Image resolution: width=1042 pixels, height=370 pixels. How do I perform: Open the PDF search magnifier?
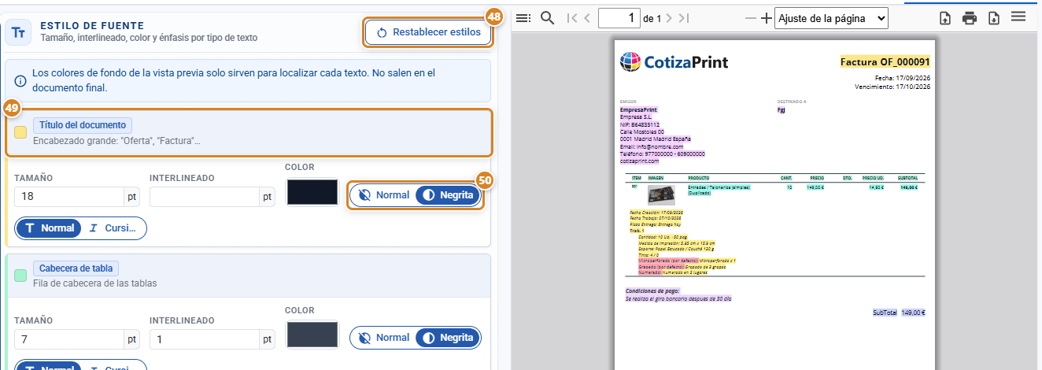click(548, 17)
